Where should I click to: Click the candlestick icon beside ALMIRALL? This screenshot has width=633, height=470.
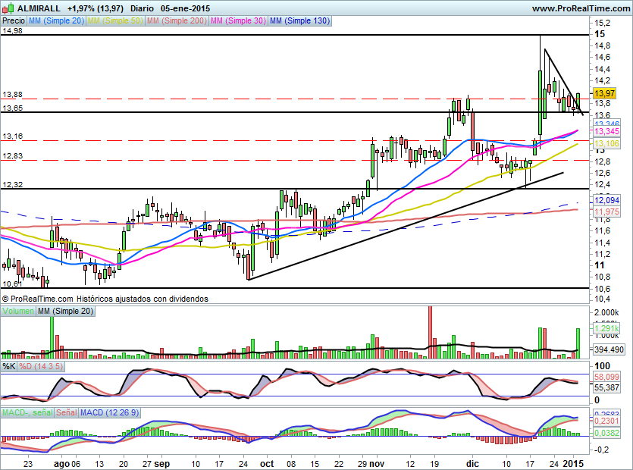coord(8,8)
